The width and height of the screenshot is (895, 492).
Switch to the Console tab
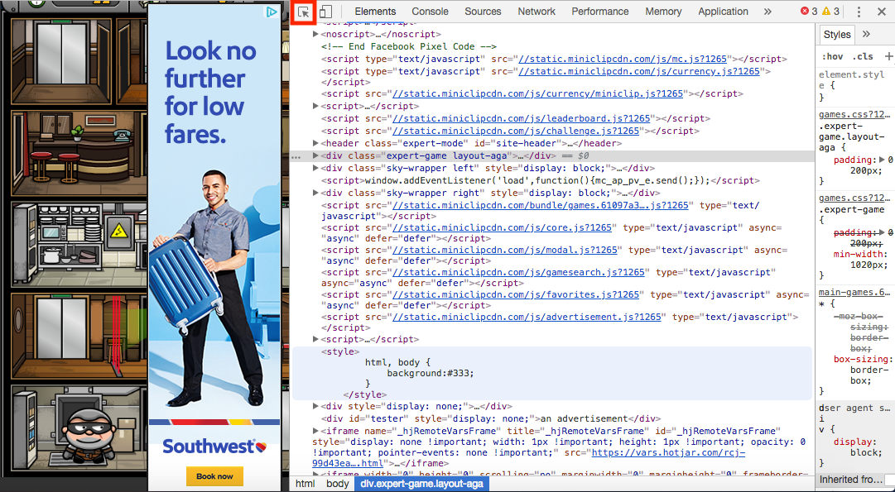[430, 12]
